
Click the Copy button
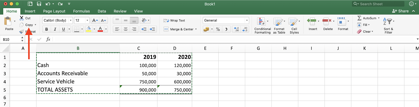tap(26, 25)
